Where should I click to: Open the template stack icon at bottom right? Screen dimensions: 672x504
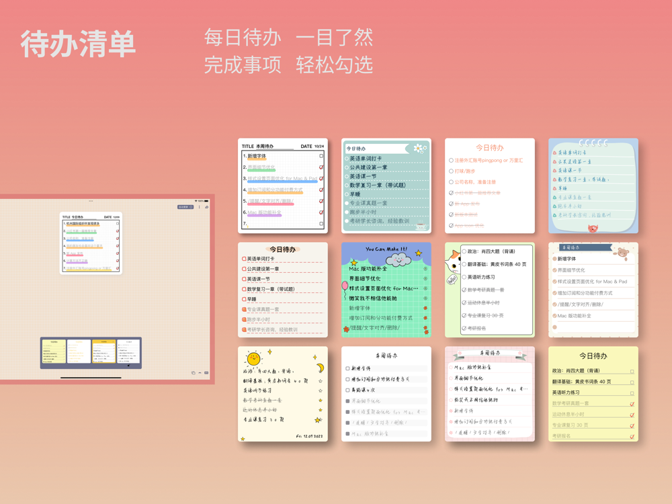194,373
